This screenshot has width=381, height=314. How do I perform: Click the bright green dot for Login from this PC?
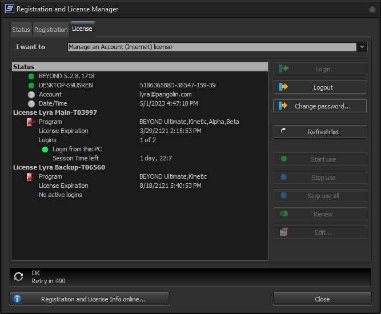[x=45, y=149]
